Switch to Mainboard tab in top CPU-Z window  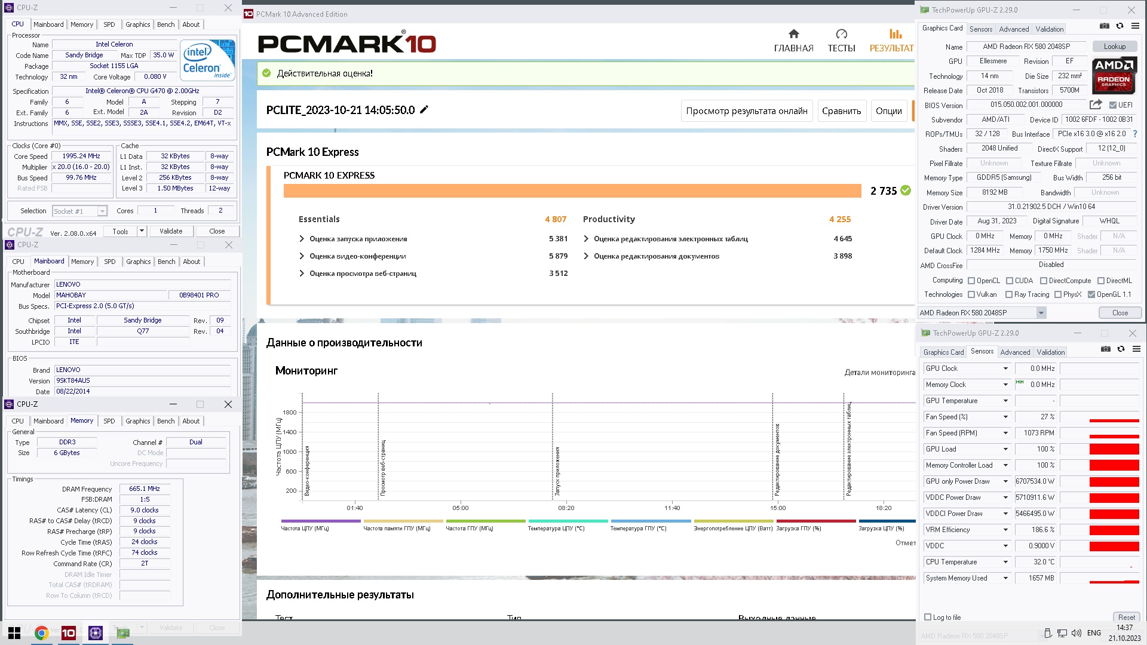coord(48,24)
